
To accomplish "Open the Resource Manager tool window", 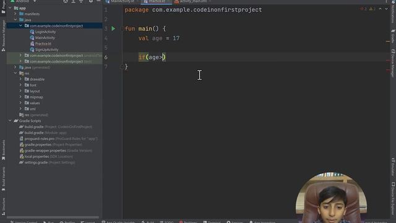I will click(3, 36).
